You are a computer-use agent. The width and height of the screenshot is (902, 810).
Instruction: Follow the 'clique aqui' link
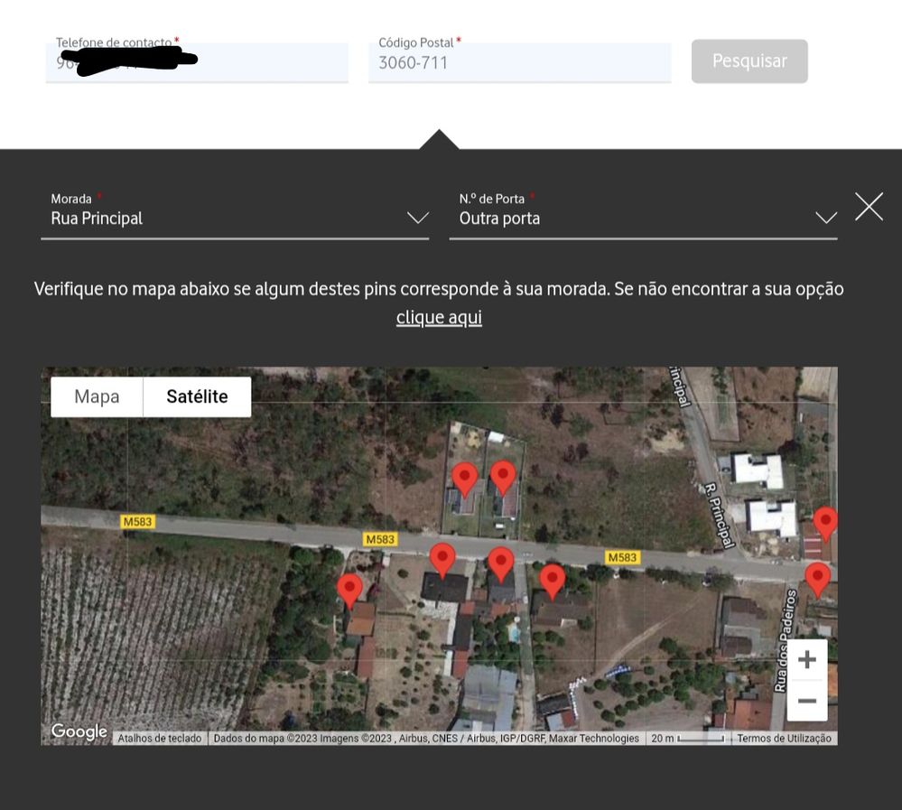click(439, 317)
